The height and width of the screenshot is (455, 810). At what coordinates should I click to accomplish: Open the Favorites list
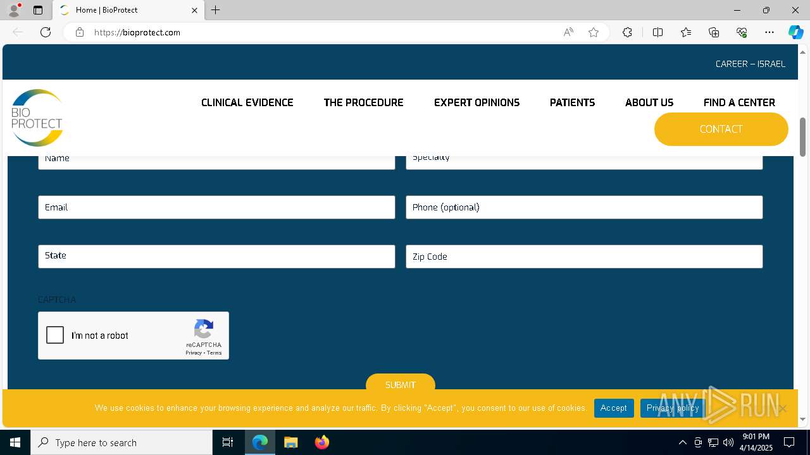tap(686, 32)
